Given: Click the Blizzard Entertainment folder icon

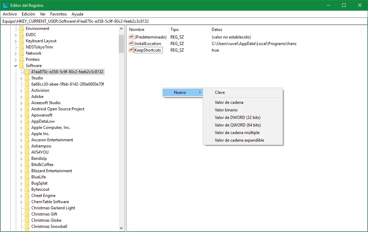Looking at the screenshot, I should tap(27, 171).
